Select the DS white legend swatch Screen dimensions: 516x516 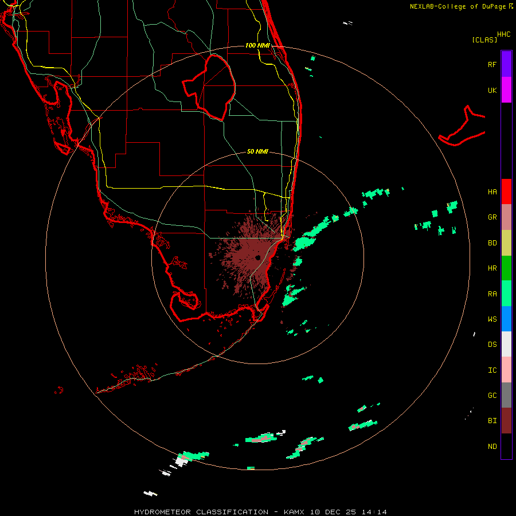[x=506, y=344]
